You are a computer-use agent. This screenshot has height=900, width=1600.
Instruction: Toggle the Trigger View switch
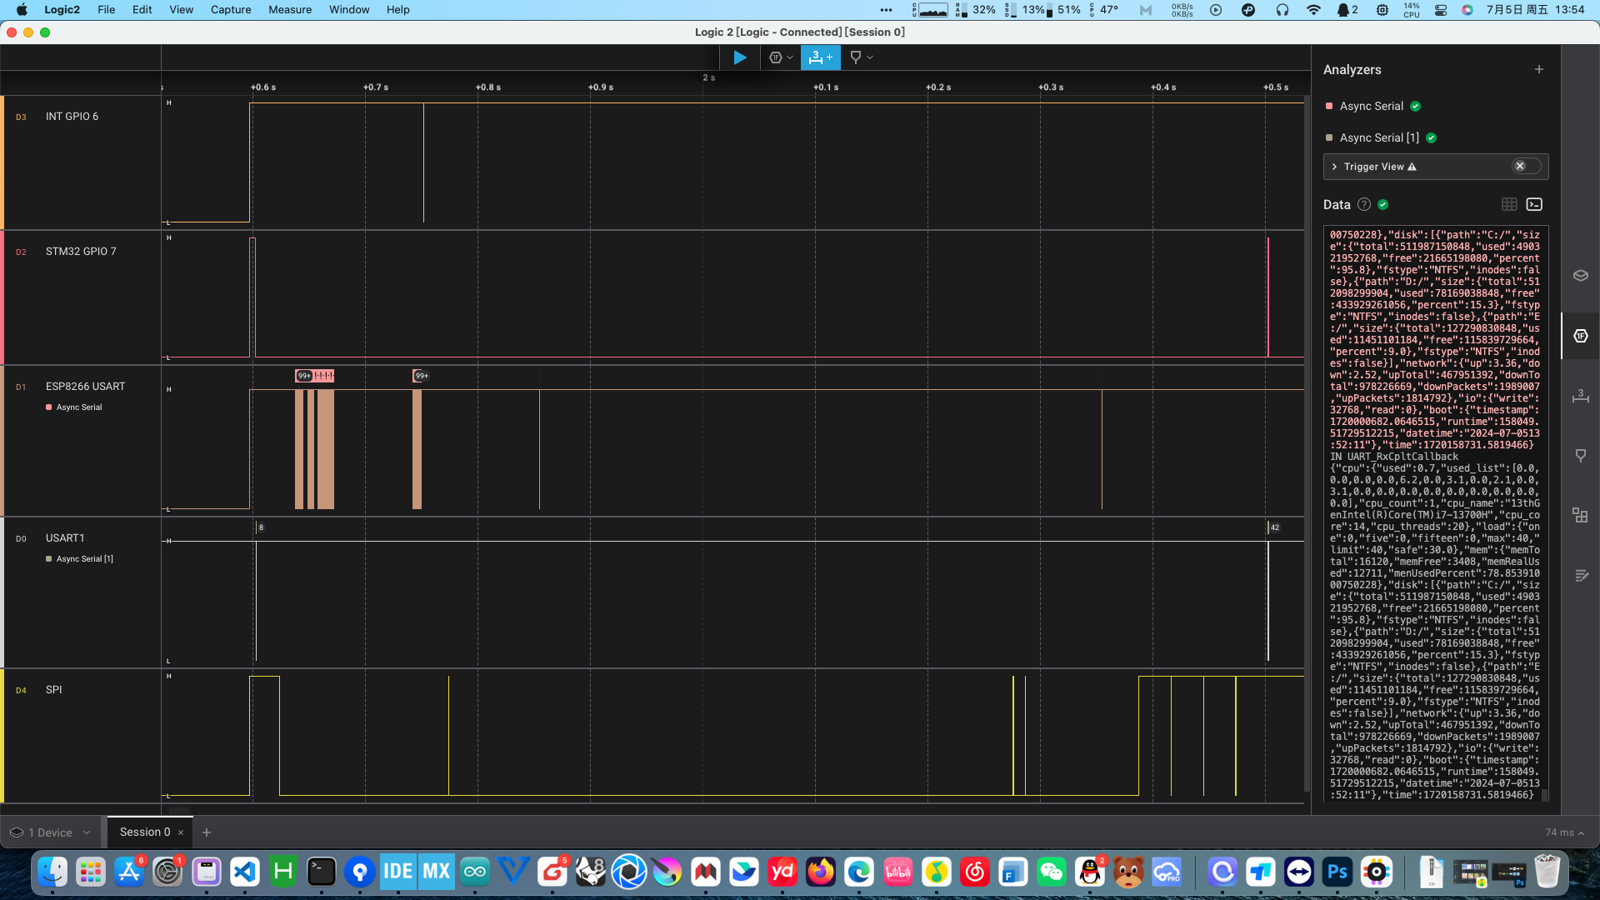click(x=1526, y=166)
